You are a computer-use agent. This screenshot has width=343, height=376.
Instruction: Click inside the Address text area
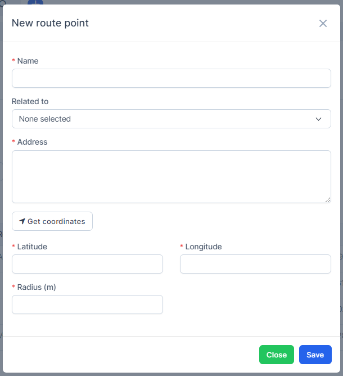[171, 176]
